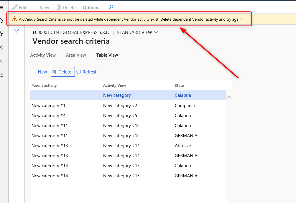
Task: Open Modules list icon in the sidebar
Action: click(x=1, y=75)
